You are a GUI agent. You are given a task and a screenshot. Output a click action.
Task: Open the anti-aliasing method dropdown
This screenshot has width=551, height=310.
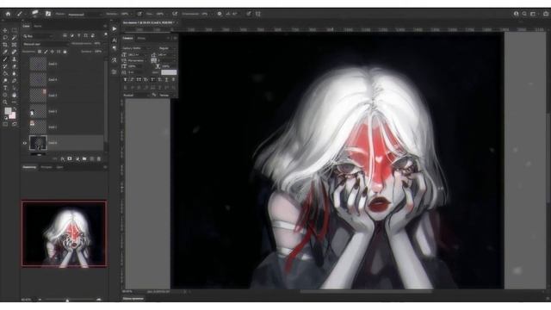coord(168,96)
